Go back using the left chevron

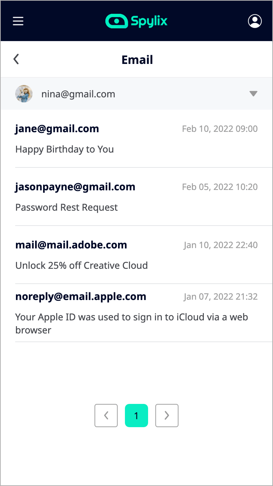(16, 59)
